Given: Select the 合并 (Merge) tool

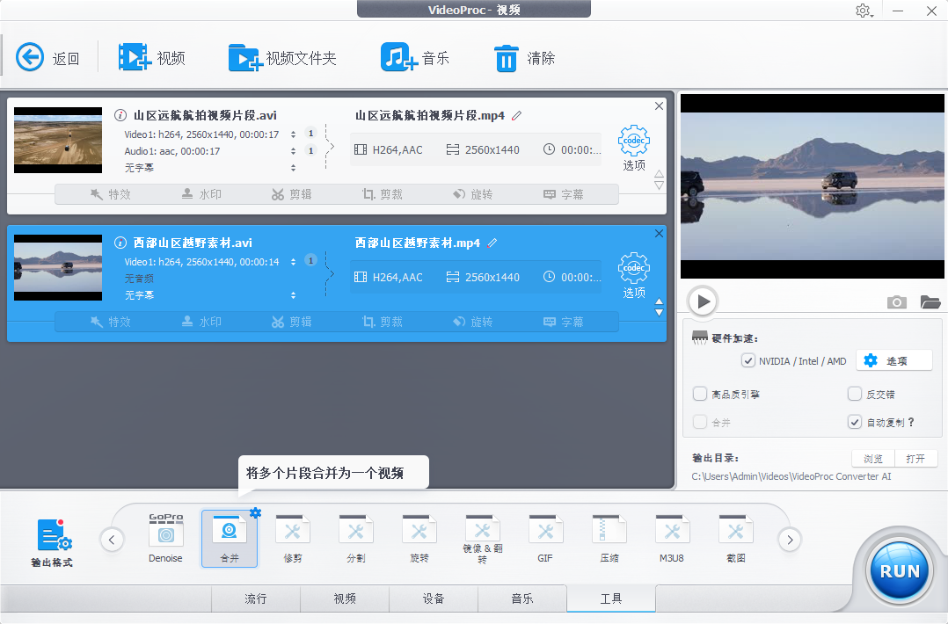Looking at the screenshot, I should (x=229, y=536).
